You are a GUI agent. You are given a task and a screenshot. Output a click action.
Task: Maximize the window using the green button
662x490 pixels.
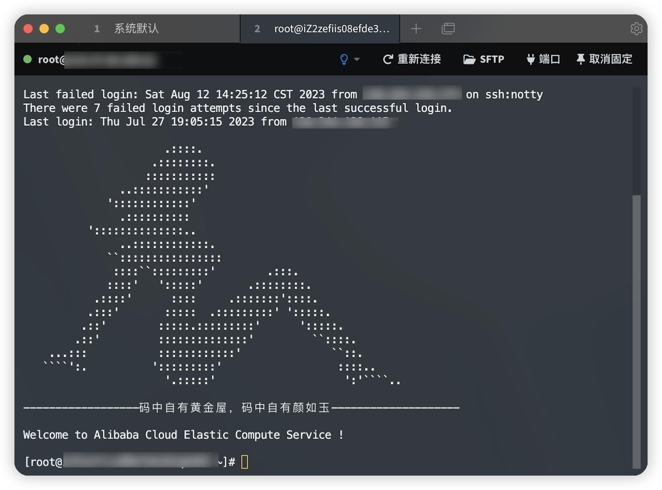pyautogui.click(x=60, y=28)
